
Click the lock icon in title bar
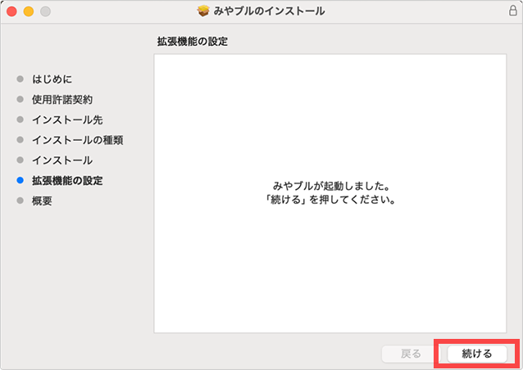pos(512,11)
